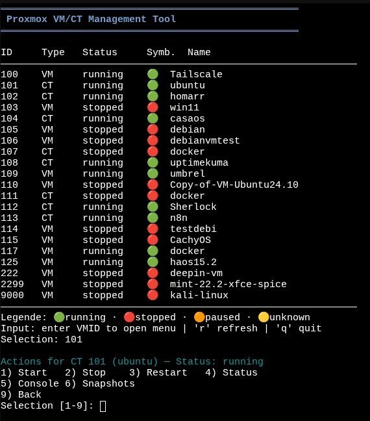Click the green status dot beside umbrel
Screen dimensions: 370x421
[x=153, y=173]
